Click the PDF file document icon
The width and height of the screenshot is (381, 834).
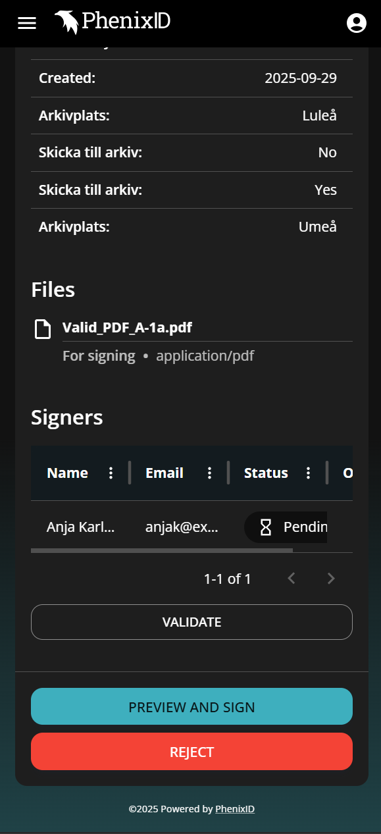pyautogui.click(x=43, y=328)
